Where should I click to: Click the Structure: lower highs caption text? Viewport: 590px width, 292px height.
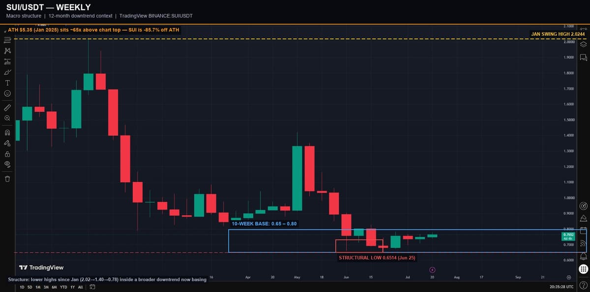point(107,280)
